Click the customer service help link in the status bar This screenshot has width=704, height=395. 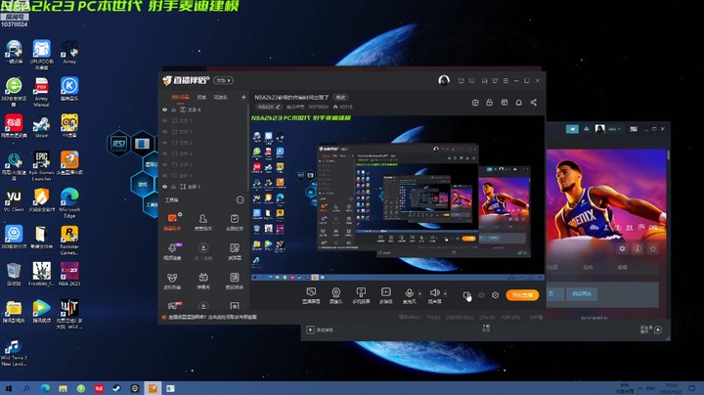click(x=212, y=317)
